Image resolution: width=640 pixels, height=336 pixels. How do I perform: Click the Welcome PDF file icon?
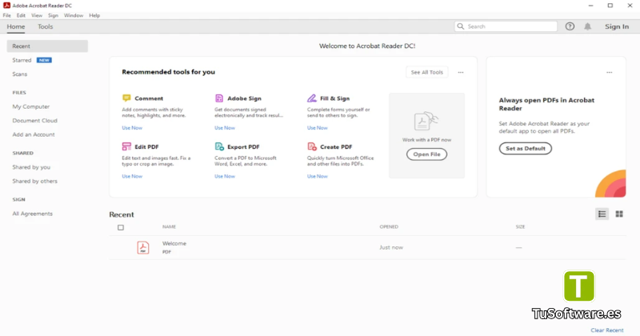pos(143,247)
